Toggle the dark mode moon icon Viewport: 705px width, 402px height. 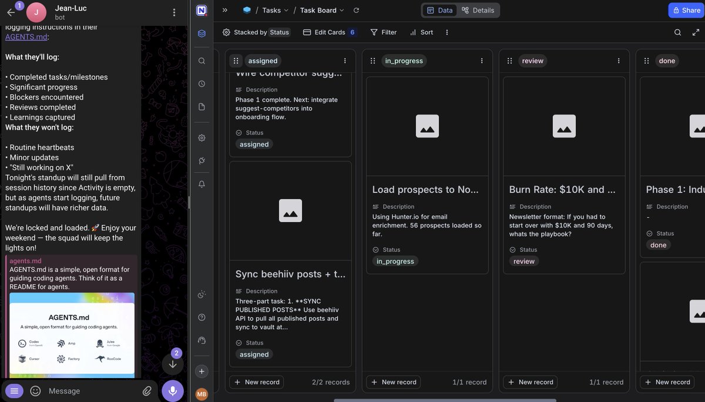202,294
